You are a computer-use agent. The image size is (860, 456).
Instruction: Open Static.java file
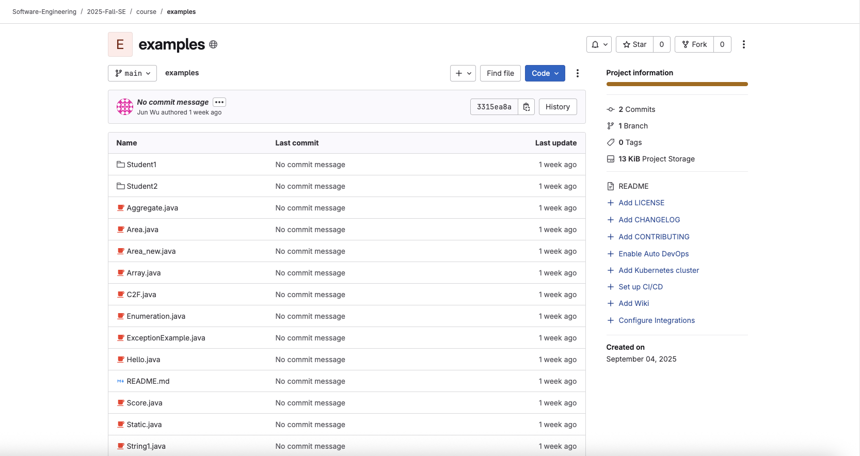pos(144,425)
